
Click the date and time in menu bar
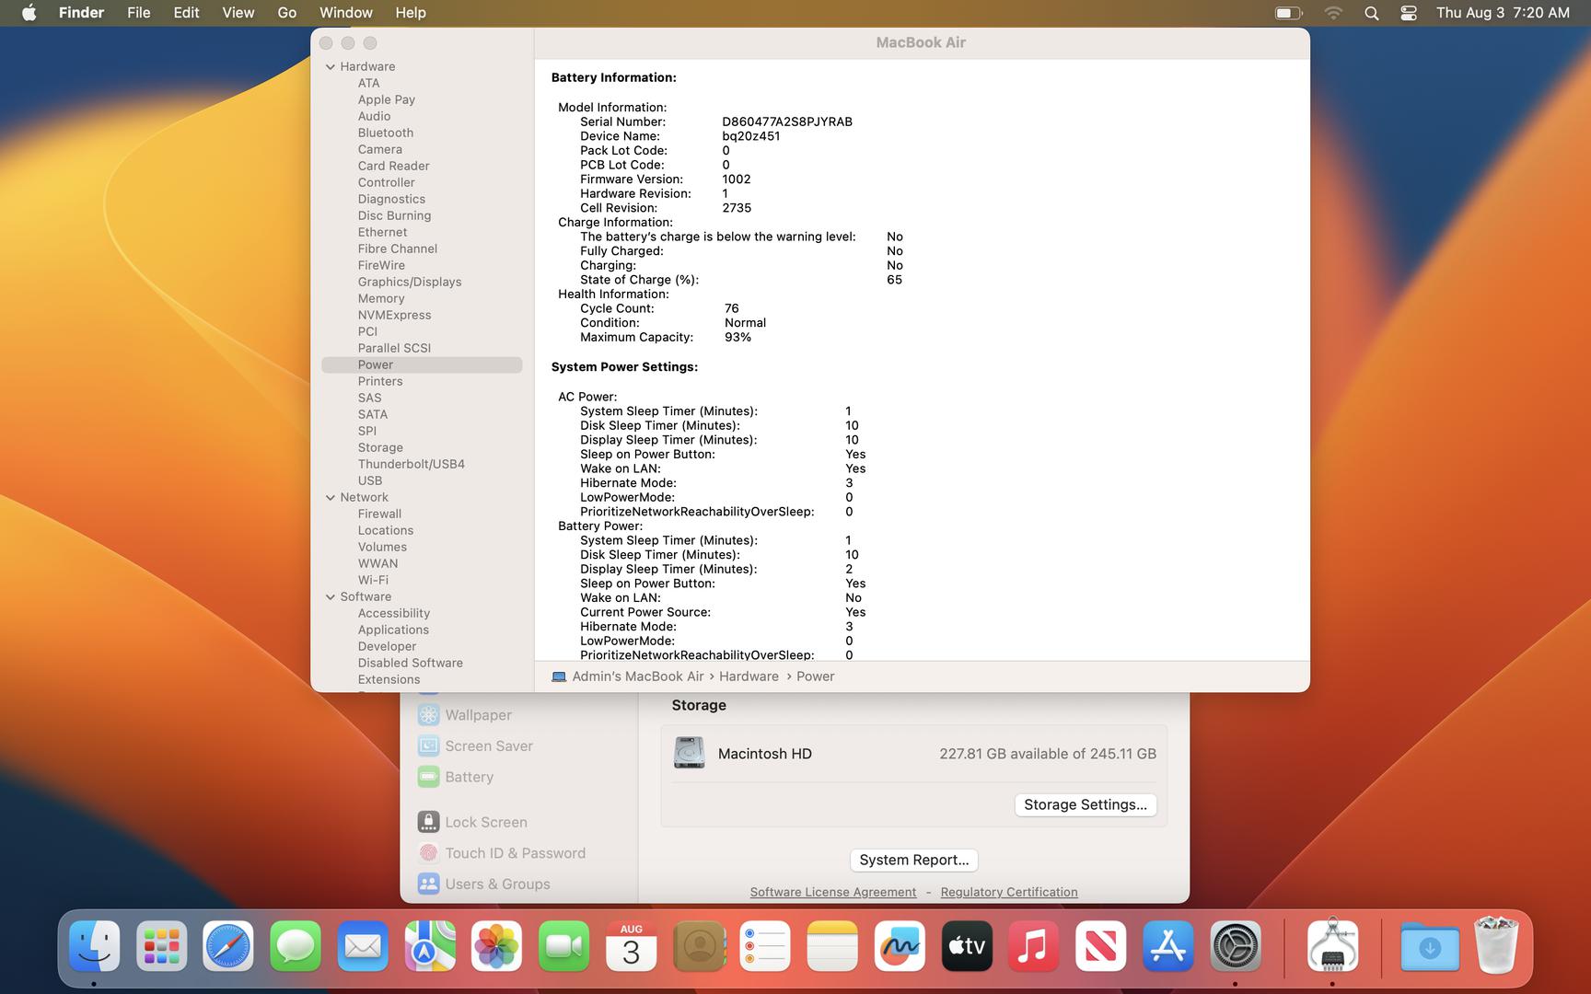[1503, 13]
